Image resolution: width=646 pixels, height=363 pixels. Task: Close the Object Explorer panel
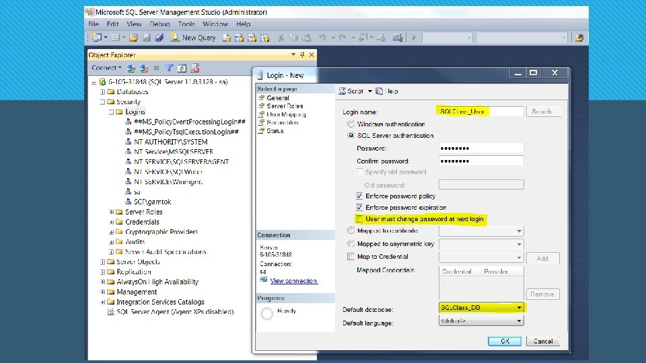tap(312, 54)
